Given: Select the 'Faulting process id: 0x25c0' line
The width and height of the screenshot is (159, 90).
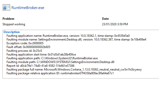Looking at the screenshot, I should coord(24,51).
